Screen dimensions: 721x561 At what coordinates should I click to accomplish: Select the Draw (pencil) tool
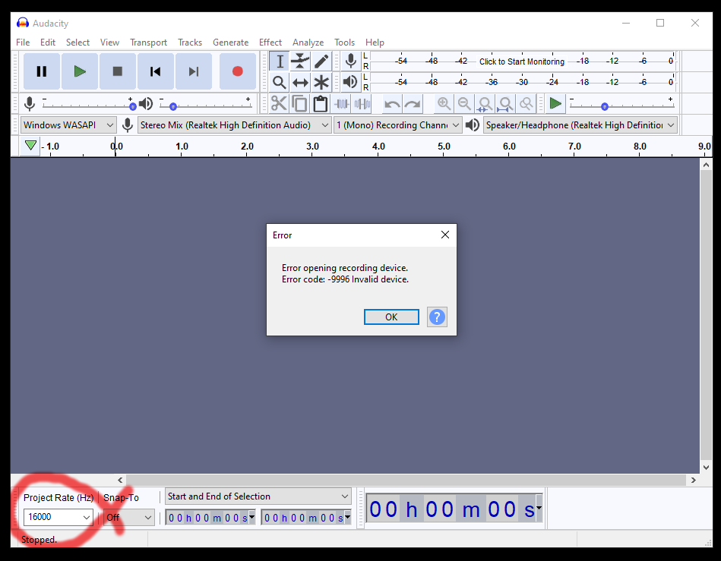pyautogui.click(x=321, y=61)
